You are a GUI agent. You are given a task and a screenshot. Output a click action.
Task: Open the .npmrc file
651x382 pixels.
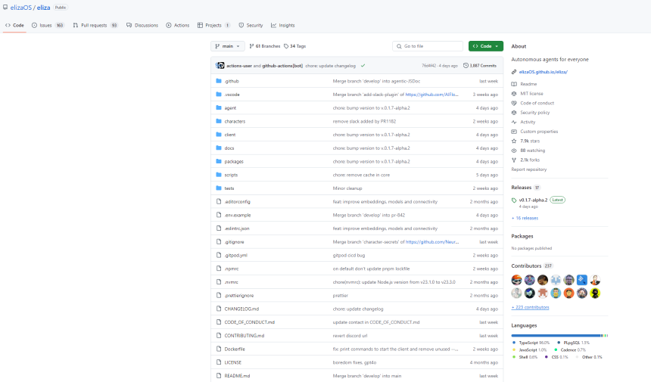coord(231,269)
